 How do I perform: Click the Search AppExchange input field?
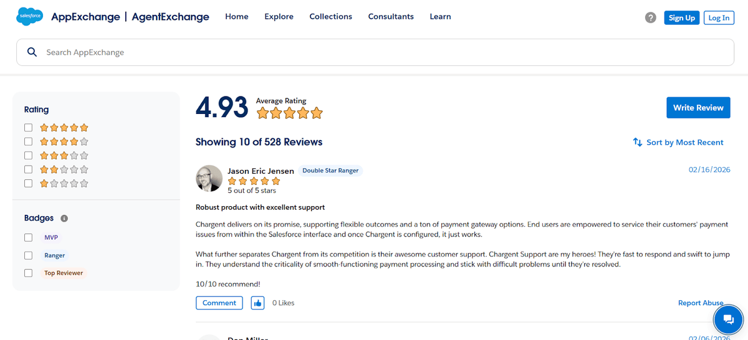click(374, 52)
